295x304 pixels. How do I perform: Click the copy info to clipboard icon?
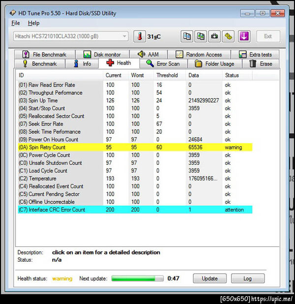click(x=187, y=36)
